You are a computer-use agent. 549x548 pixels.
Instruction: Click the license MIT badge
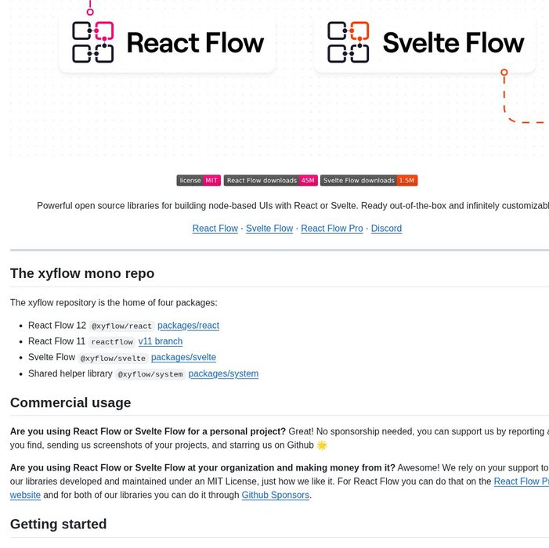[199, 181]
